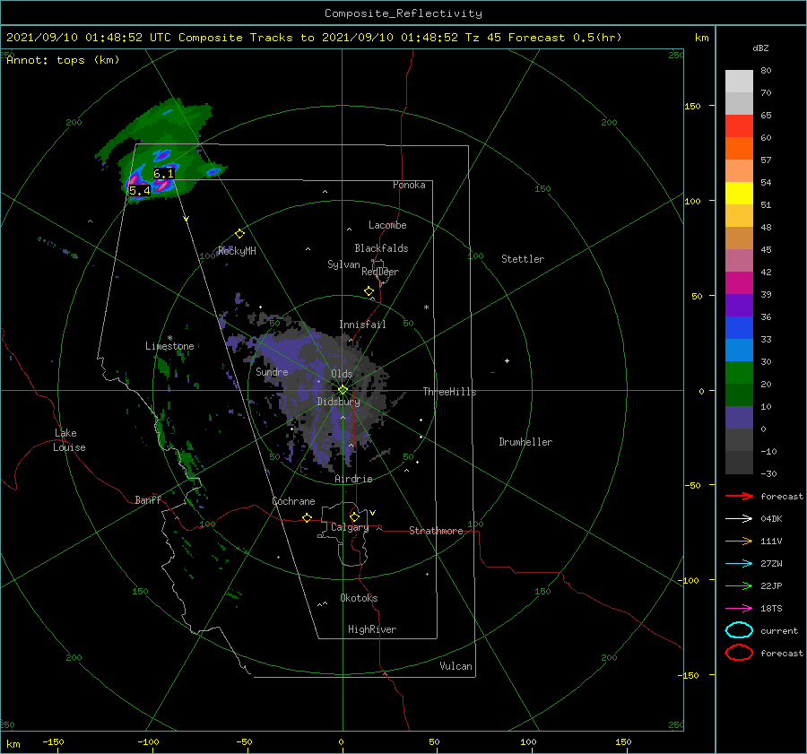The height and width of the screenshot is (754, 807).
Task: Click the Banff label
Action: click(x=148, y=500)
